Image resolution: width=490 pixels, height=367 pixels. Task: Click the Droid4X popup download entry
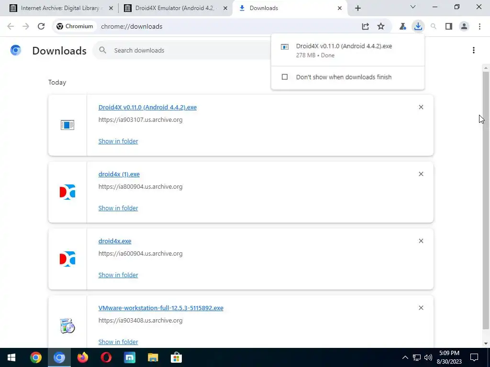click(x=347, y=50)
